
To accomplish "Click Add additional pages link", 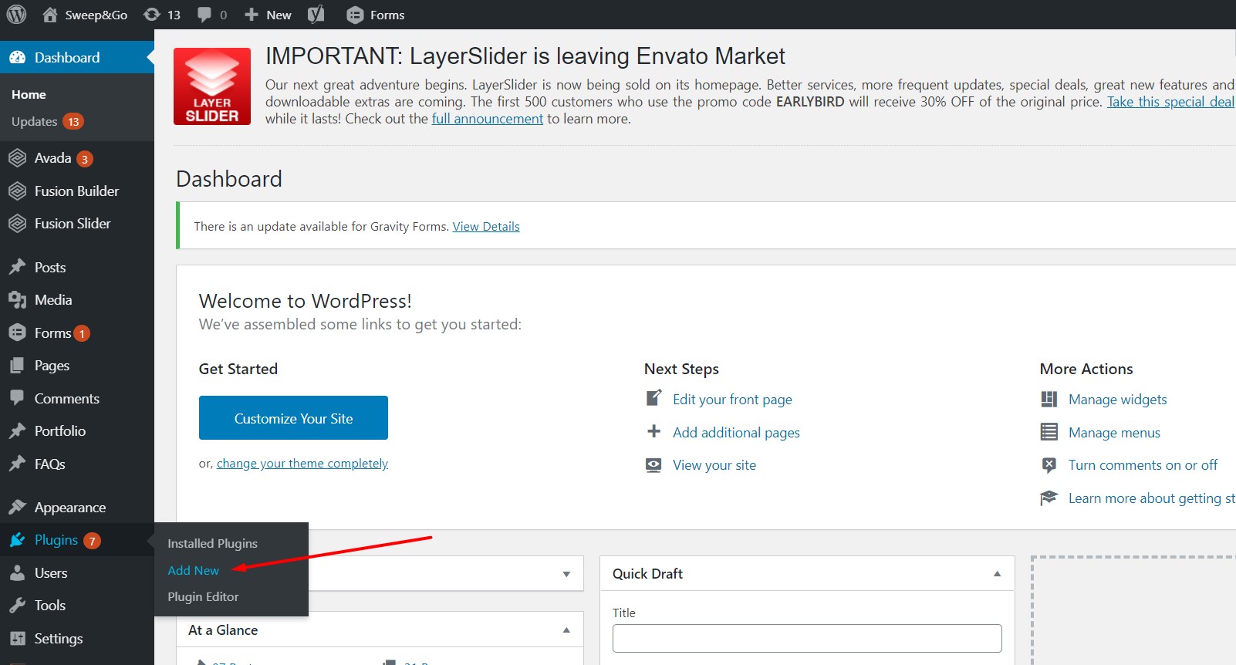I will tap(736, 433).
